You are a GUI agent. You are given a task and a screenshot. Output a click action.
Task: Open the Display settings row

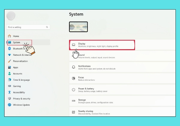[x=102, y=45]
